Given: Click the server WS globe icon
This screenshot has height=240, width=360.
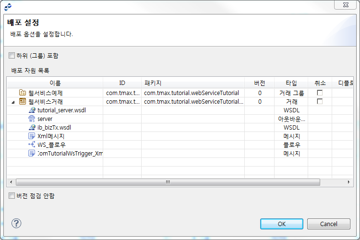Looking at the screenshot, I should coord(32,119).
